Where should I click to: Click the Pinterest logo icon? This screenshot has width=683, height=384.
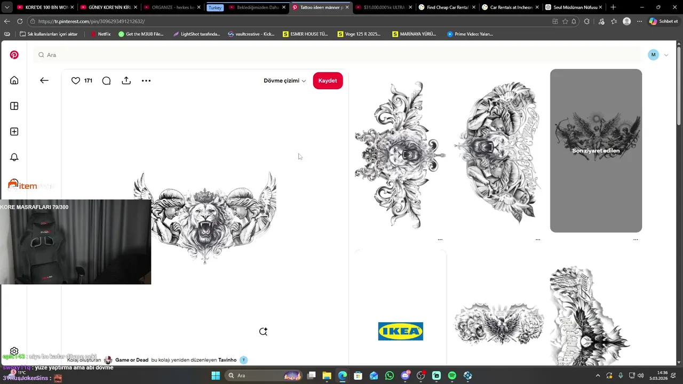tap(14, 55)
